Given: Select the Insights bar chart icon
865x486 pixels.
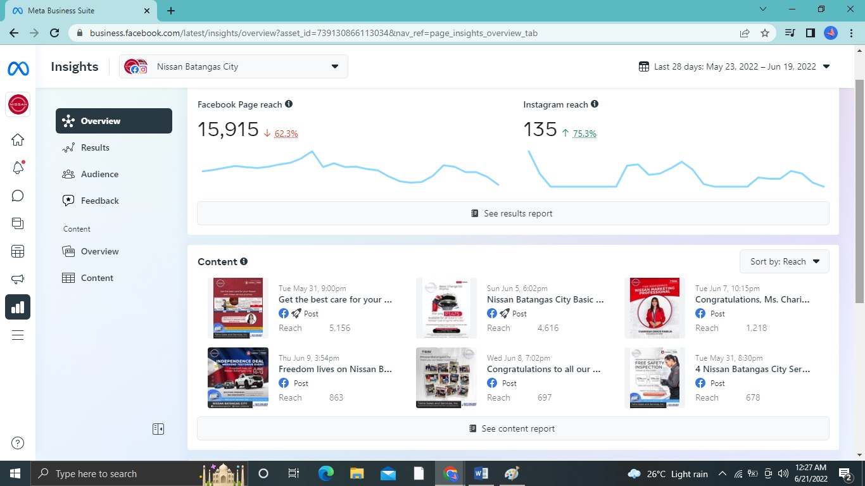Looking at the screenshot, I should [x=18, y=307].
